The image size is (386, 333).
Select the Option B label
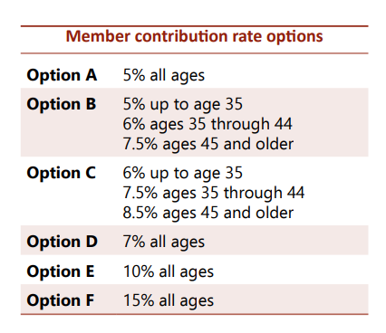pyautogui.click(x=62, y=104)
